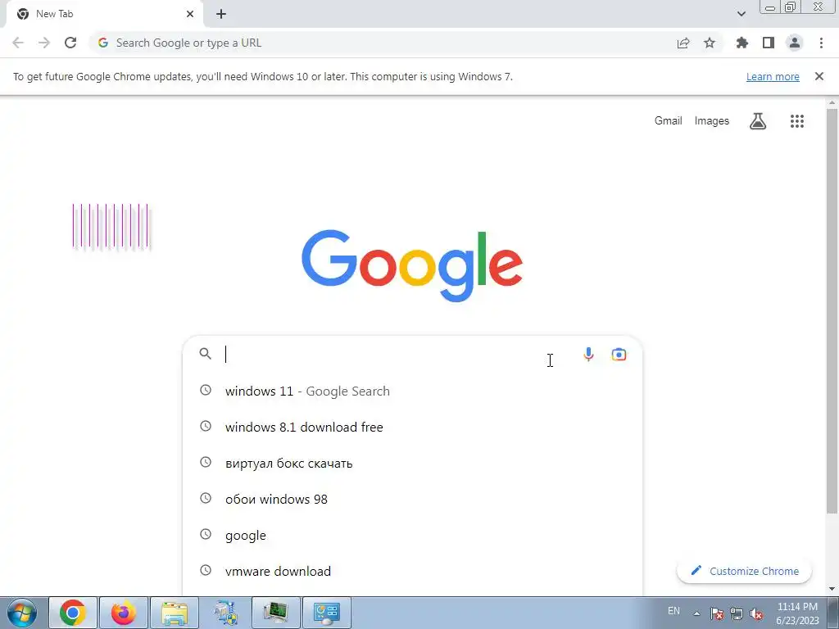Open the Chrome three-dot menu
The image size is (839, 629).
click(821, 43)
